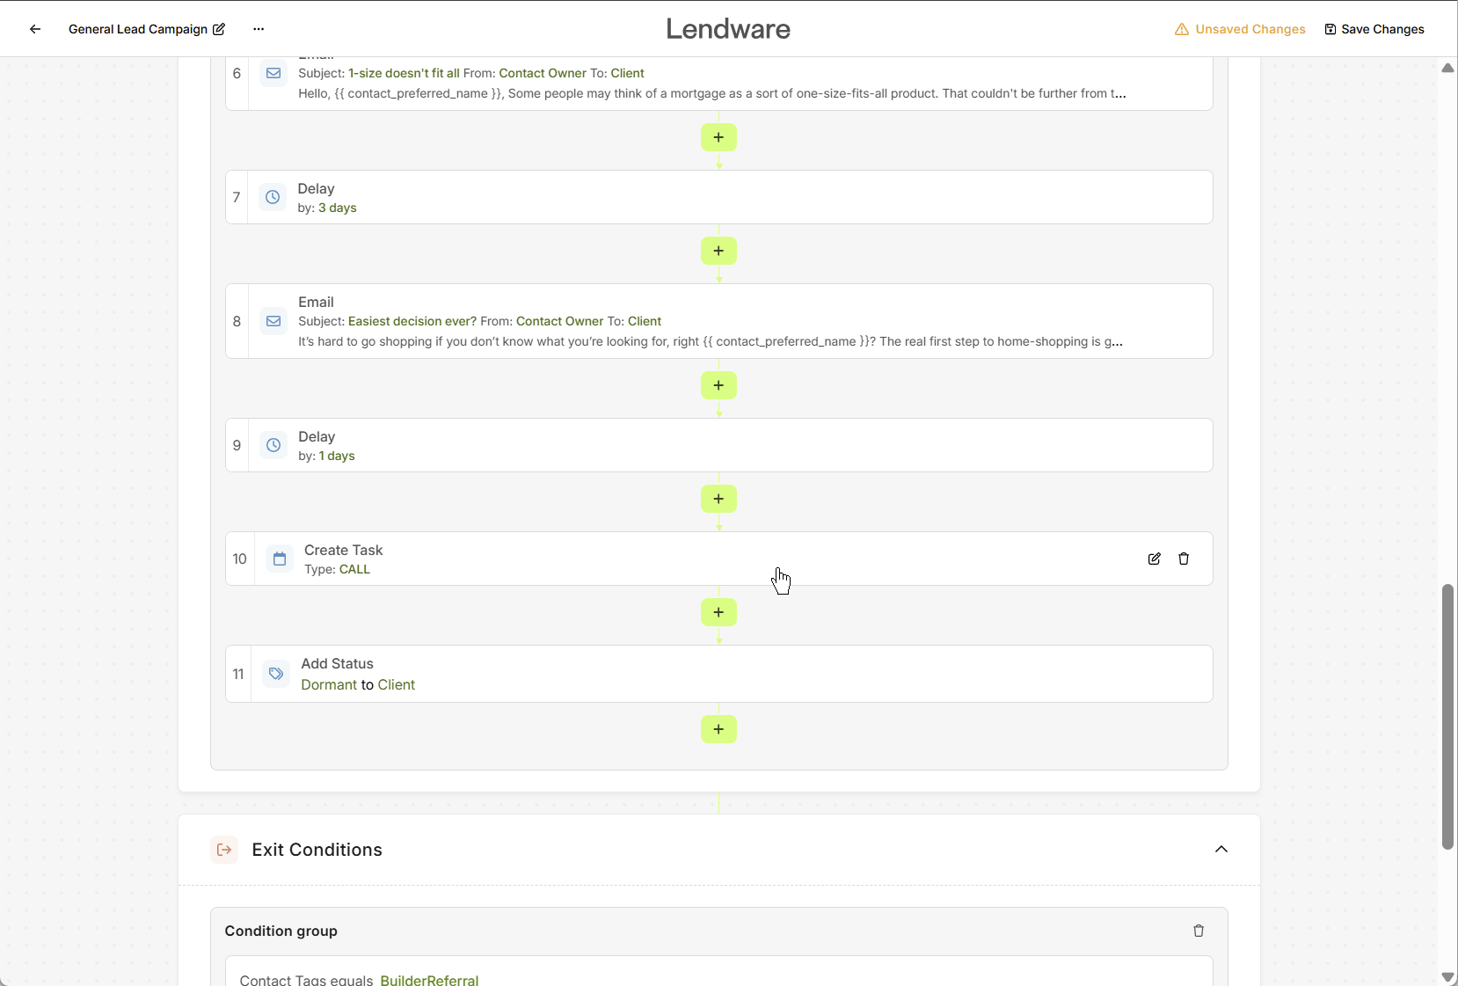Edit the General Lead Campaign name
This screenshot has height=986, width=1458.
pyautogui.click(x=219, y=29)
